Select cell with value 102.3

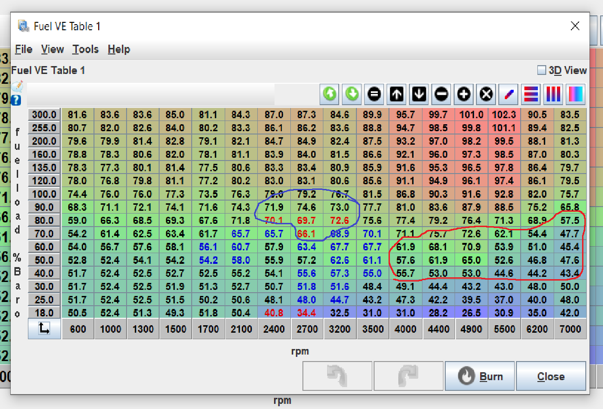point(504,114)
